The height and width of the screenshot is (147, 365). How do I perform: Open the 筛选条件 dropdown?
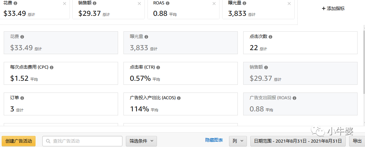(x=141, y=141)
